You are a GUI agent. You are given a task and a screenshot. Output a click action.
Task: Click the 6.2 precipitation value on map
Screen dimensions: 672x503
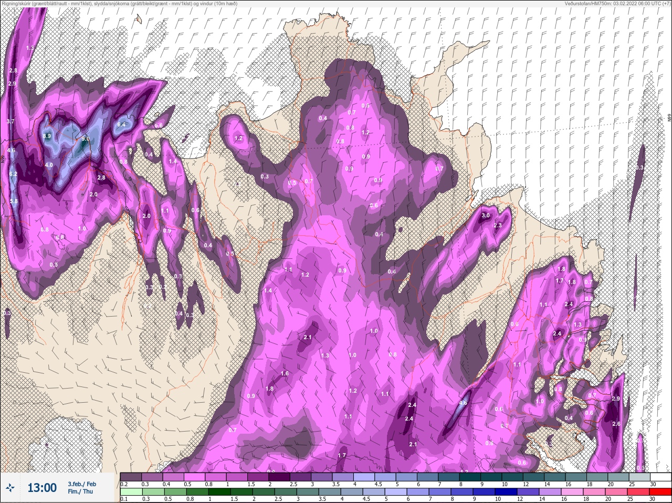14,174
